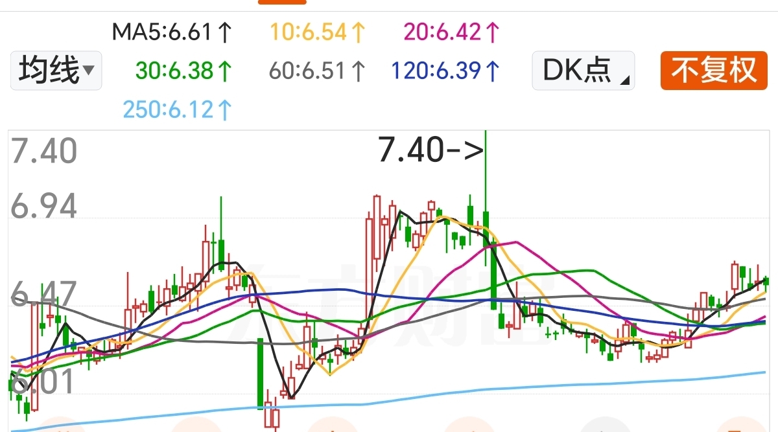Select the 250:6.12 moving average label
The height and width of the screenshot is (432, 778).
(178, 109)
